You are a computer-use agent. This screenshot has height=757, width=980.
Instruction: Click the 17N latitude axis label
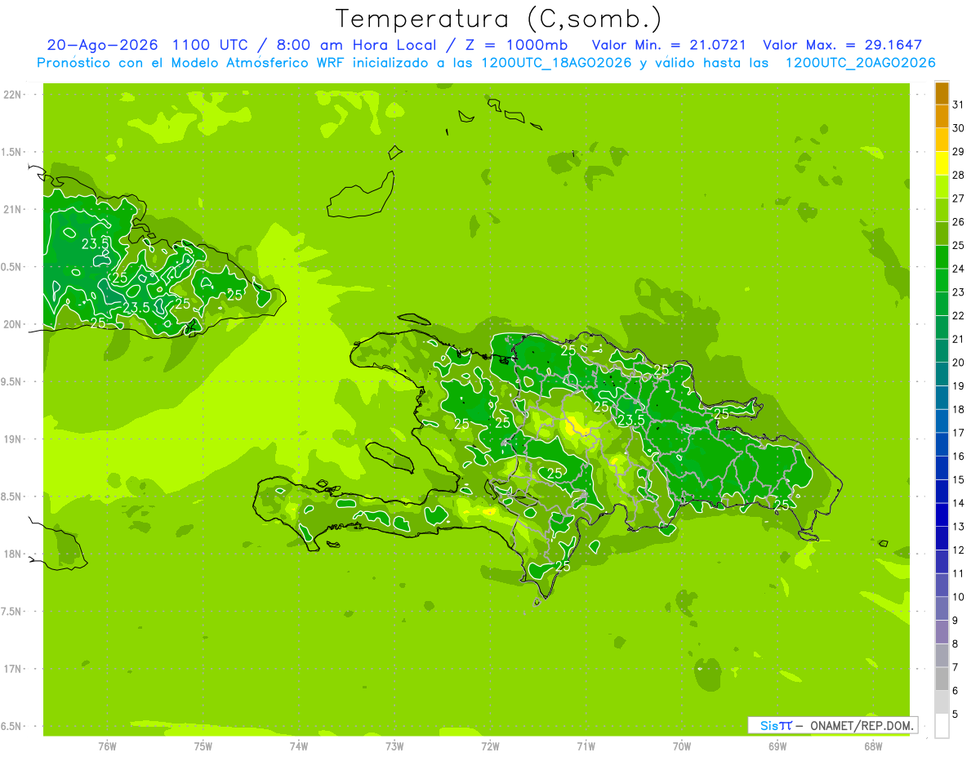(12, 669)
